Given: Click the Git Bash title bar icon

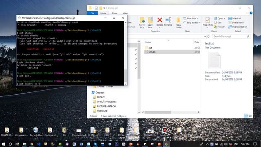Looking at the screenshot, I should 20,18.
